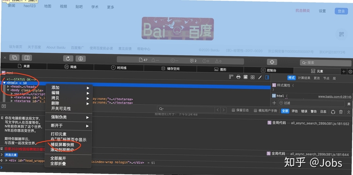Screen dimensions: 353x175
Task: Select the 全部 console filter
Action: pos(285,111)
